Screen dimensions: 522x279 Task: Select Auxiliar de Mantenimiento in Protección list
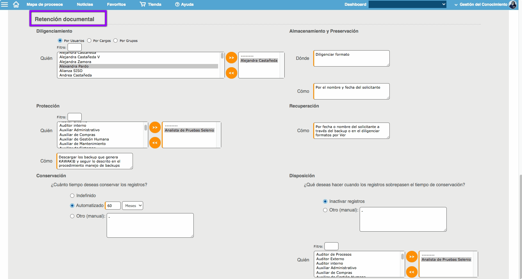coord(101,144)
